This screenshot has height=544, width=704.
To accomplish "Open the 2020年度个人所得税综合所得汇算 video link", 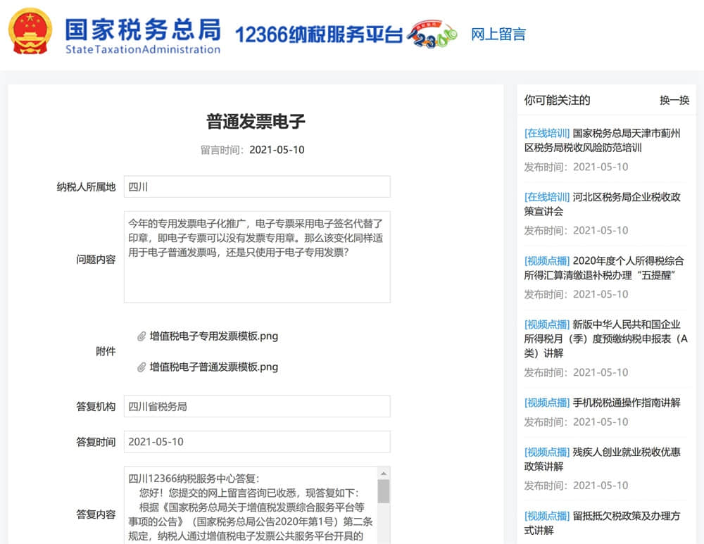I will [x=605, y=269].
